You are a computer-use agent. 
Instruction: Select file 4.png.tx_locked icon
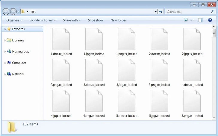pos(94,101)
